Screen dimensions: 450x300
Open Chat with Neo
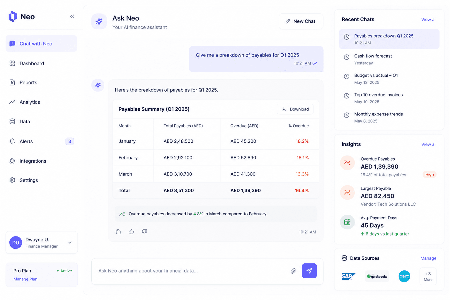pos(41,44)
